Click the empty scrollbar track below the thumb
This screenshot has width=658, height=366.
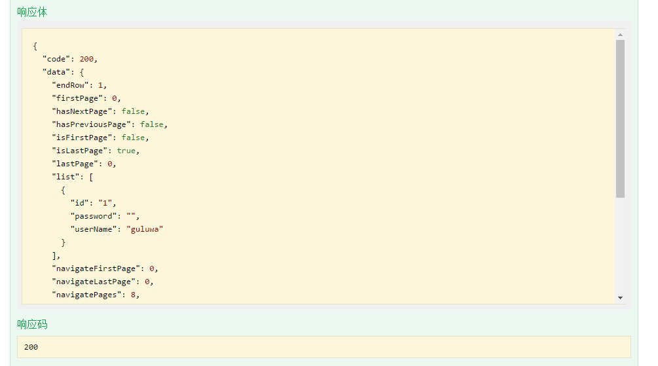620,246
